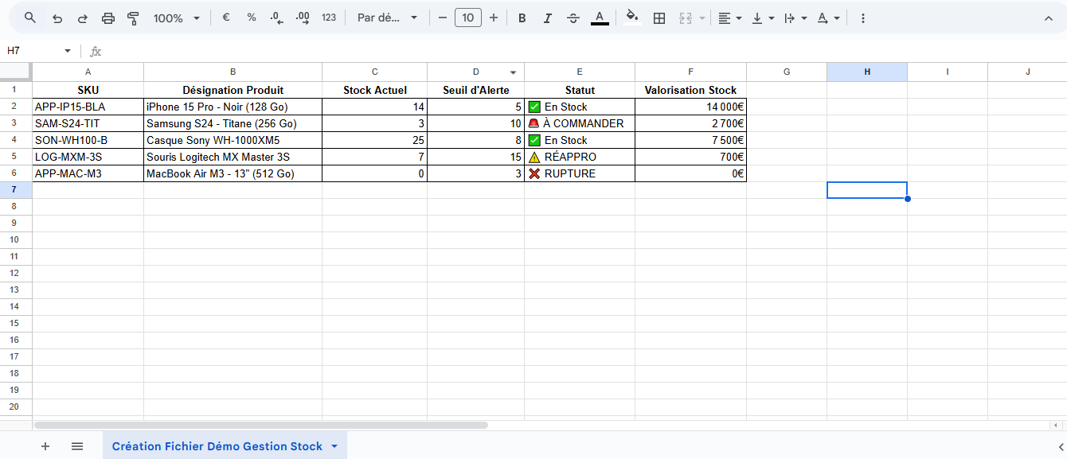The width and height of the screenshot is (1067, 459).
Task: Select column A header
Action: 88,72
